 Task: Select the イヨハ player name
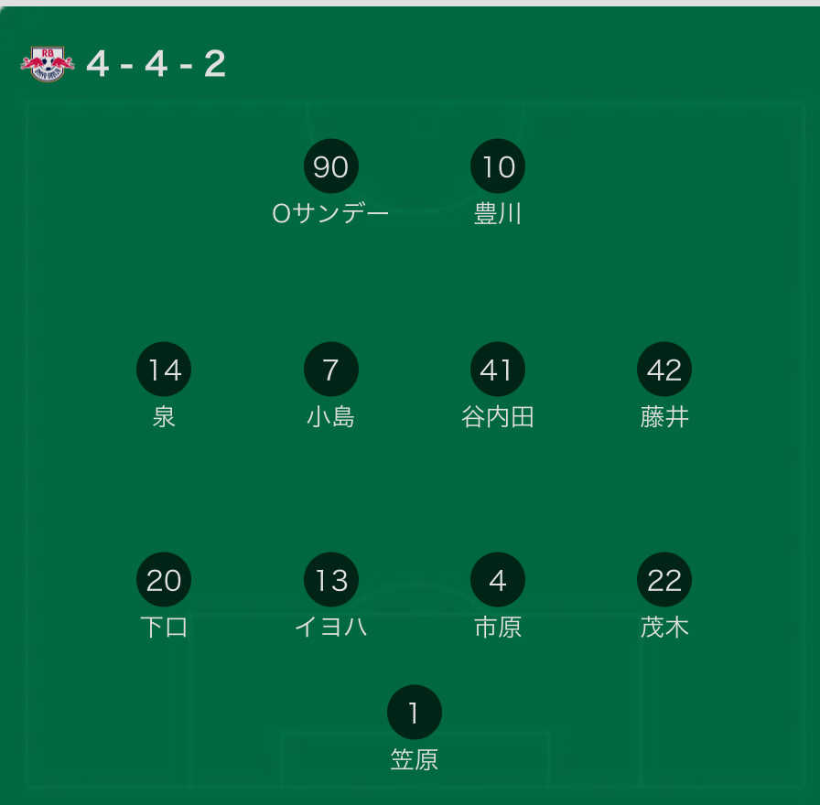point(330,628)
